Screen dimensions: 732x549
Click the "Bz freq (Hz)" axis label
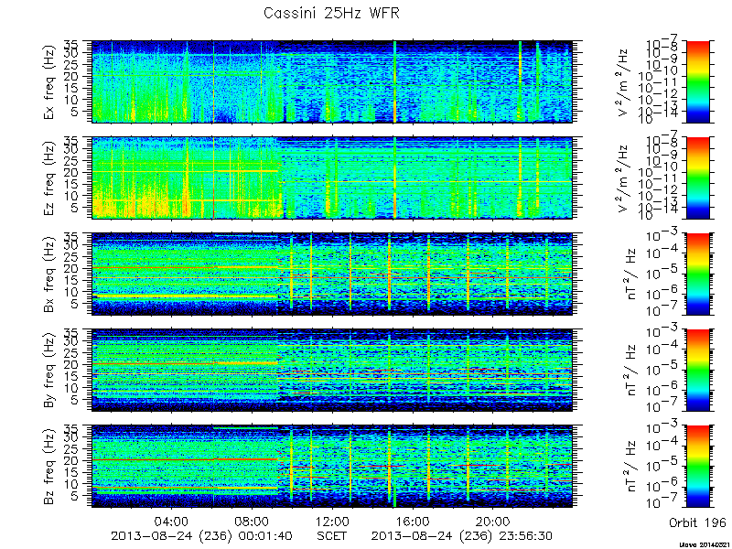tap(49, 467)
